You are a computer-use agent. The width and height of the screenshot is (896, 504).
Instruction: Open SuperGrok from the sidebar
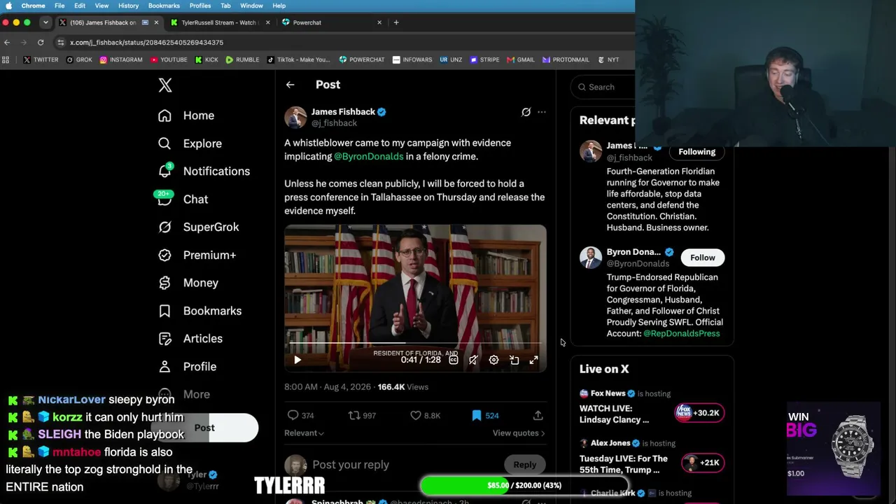(199, 227)
